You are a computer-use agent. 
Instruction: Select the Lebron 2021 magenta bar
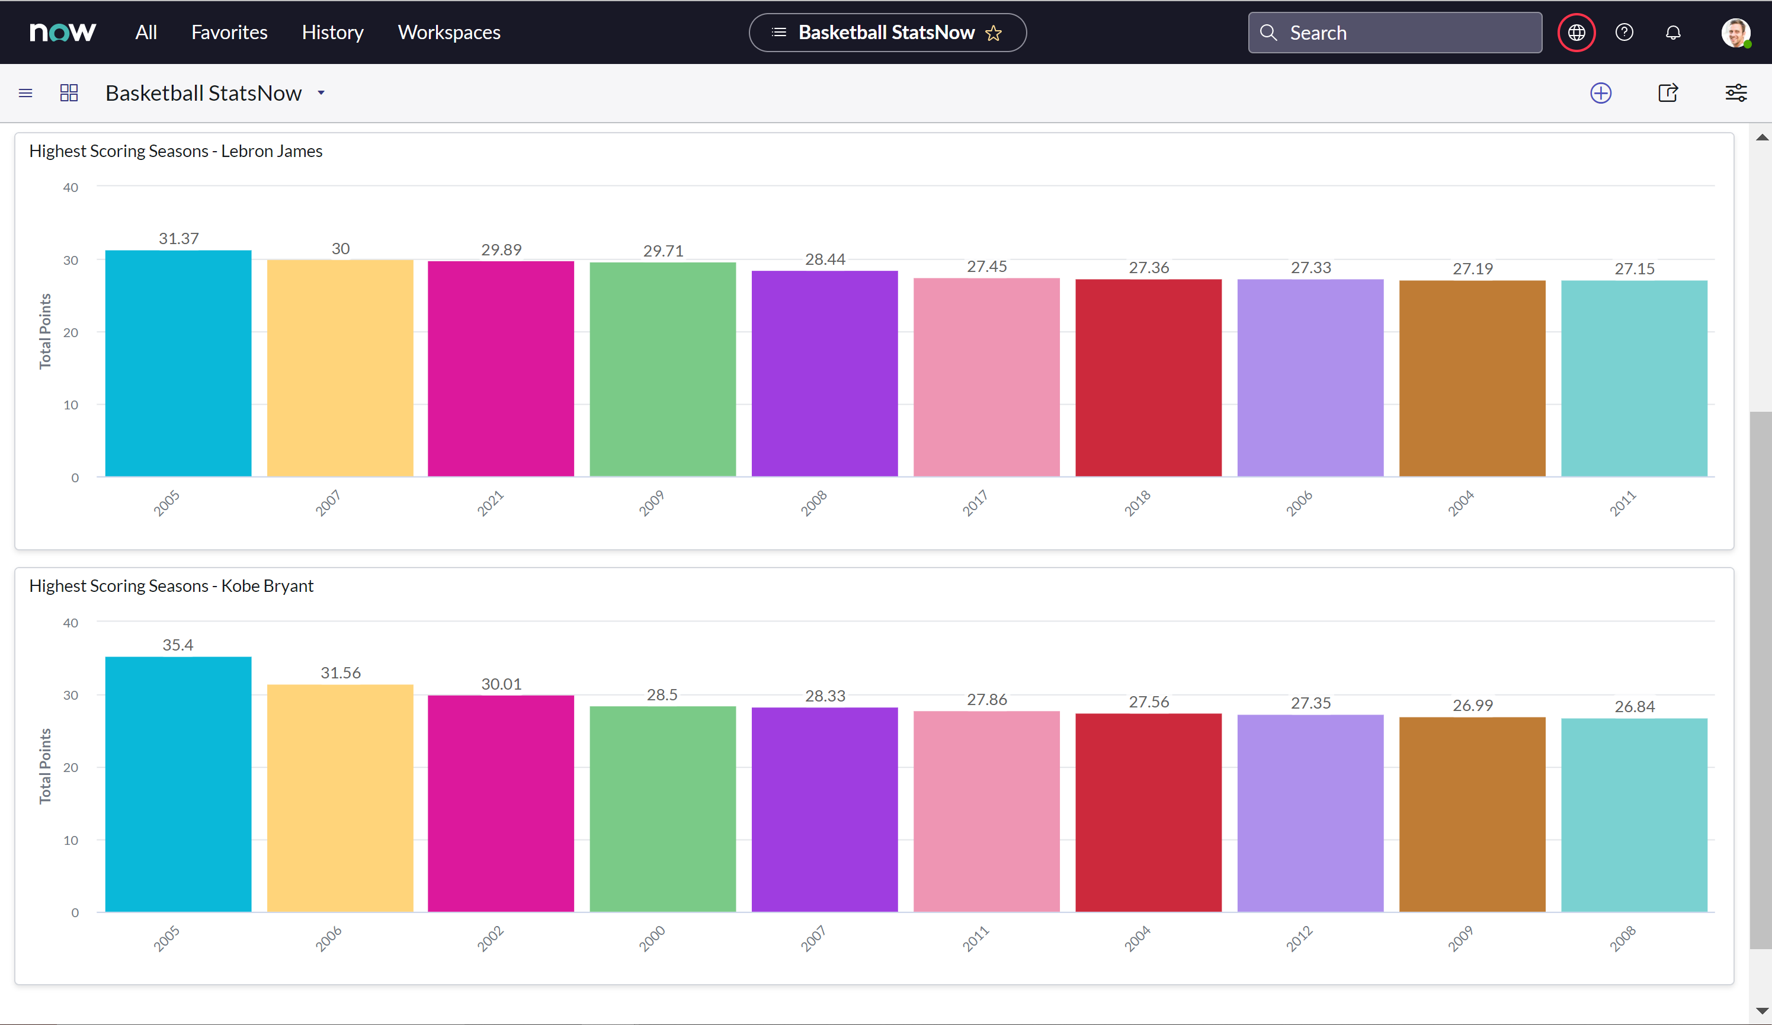[x=501, y=369]
